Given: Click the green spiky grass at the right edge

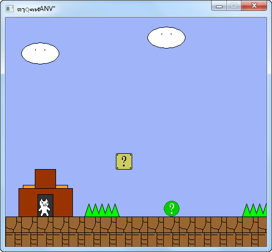Looking at the screenshot, I should tap(255, 210).
